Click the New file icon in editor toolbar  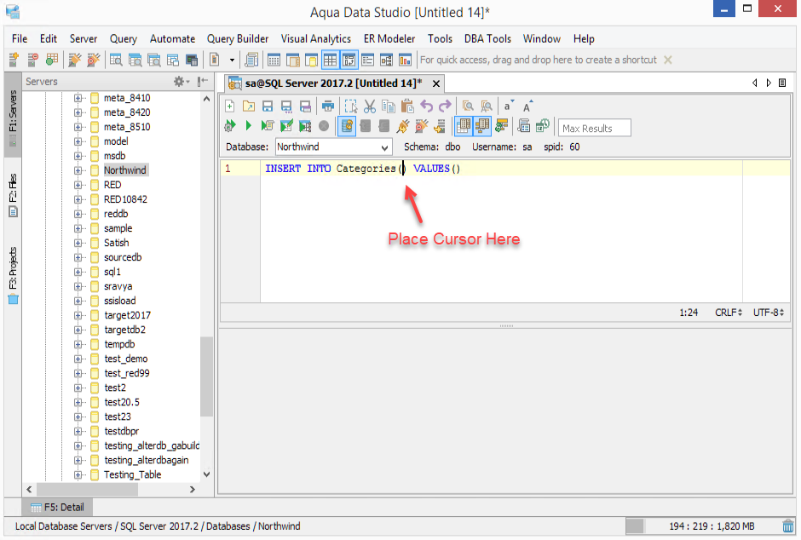point(229,106)
